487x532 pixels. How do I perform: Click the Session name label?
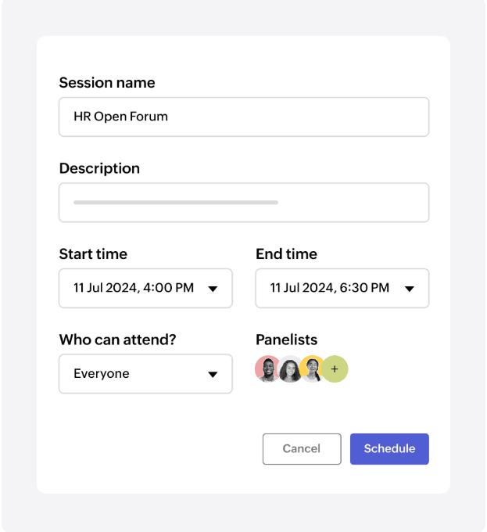(107, 83)
